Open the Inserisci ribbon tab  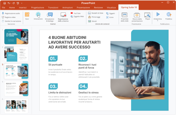point(23,8)
